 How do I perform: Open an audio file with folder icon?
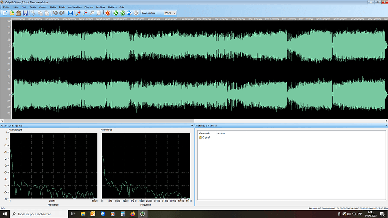pos(12,13)
